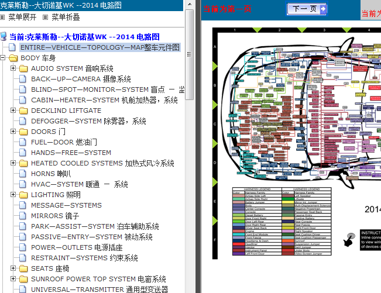Click the AUDIO SYSTEM folder icon
This screenshot has height=293, width=381.
pyautogui.click(x=23, y=68)
